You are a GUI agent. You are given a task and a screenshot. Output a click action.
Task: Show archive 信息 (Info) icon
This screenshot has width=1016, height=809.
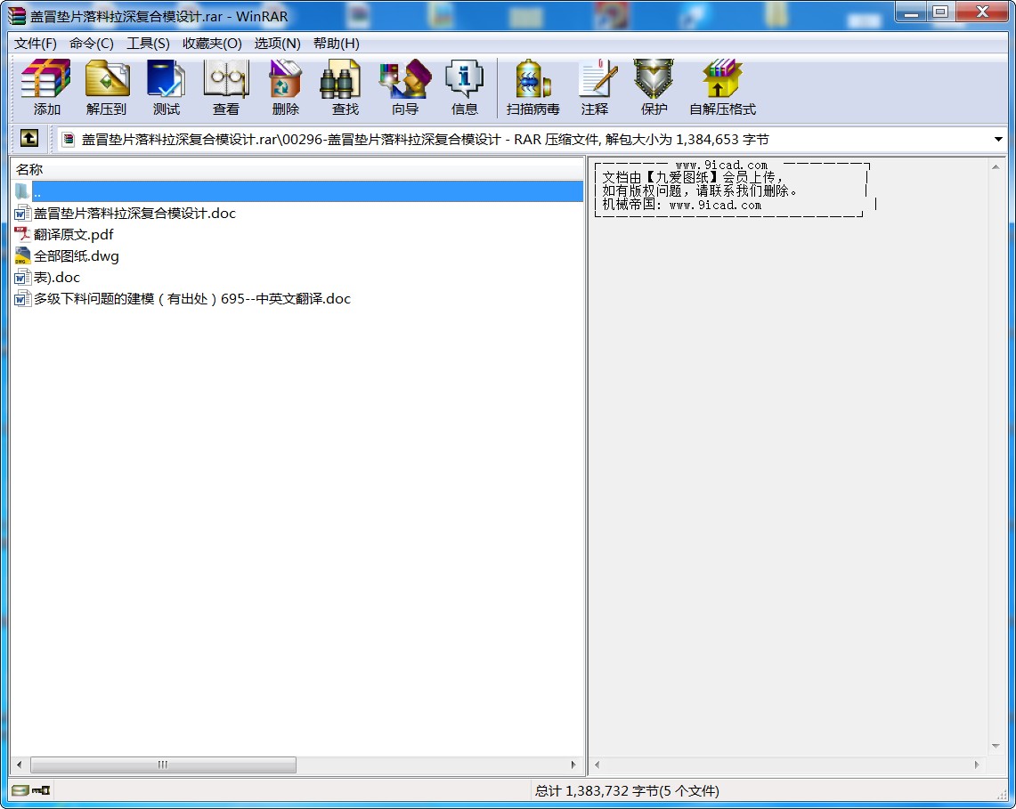click(464, 87)
